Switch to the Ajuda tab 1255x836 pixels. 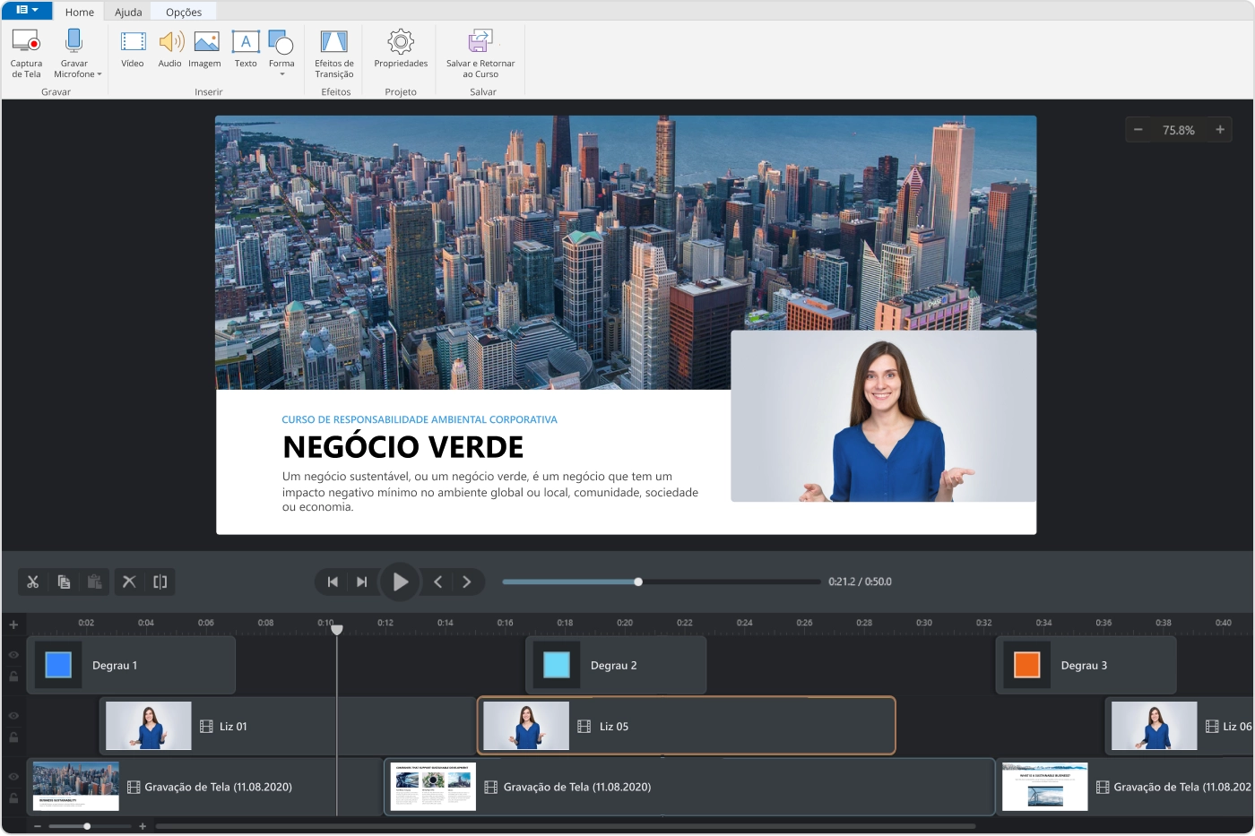pyautogui.click(x=128, y=13)
